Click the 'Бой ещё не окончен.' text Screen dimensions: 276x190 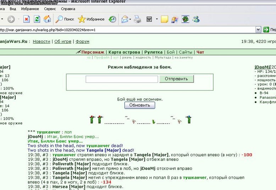[x=140, y=99]
